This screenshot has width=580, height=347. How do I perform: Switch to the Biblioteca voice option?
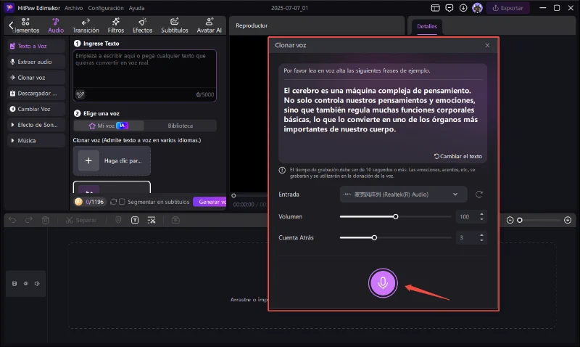pos(180,126)
